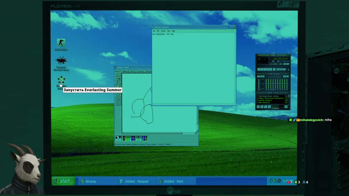Select Paint's rectangular Select tool
This screenshot has height=196, width=349.
pos(119,75)
